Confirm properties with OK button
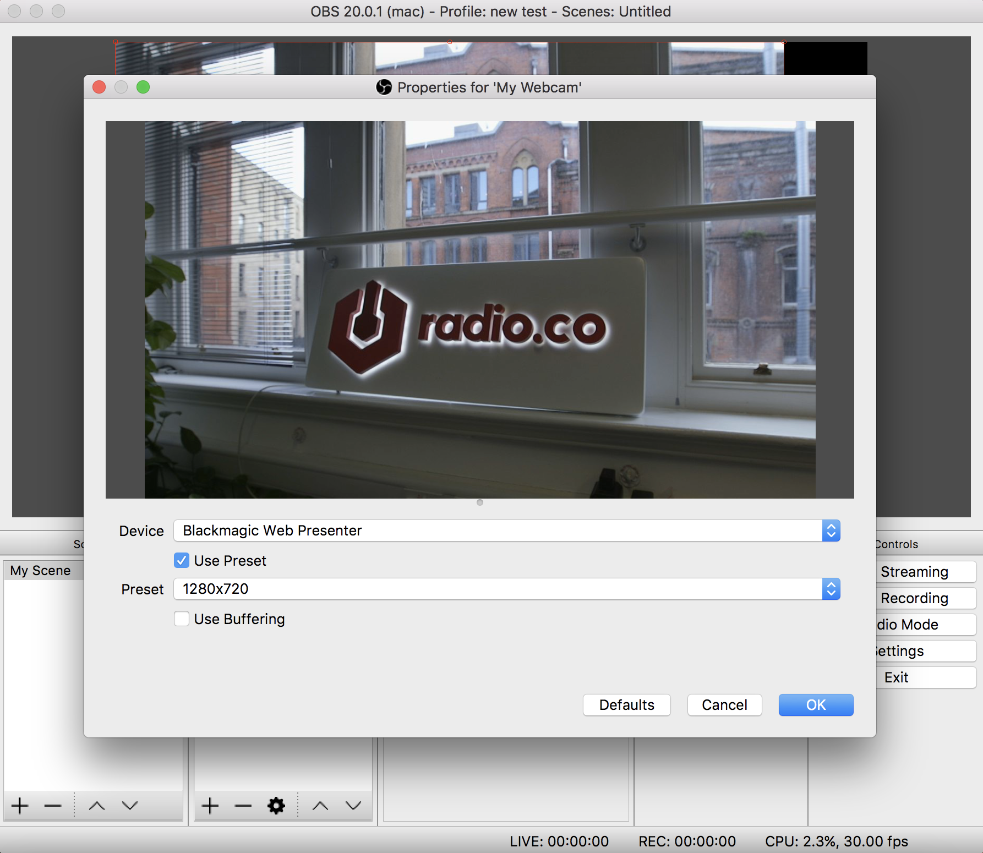 pos(816,705)
